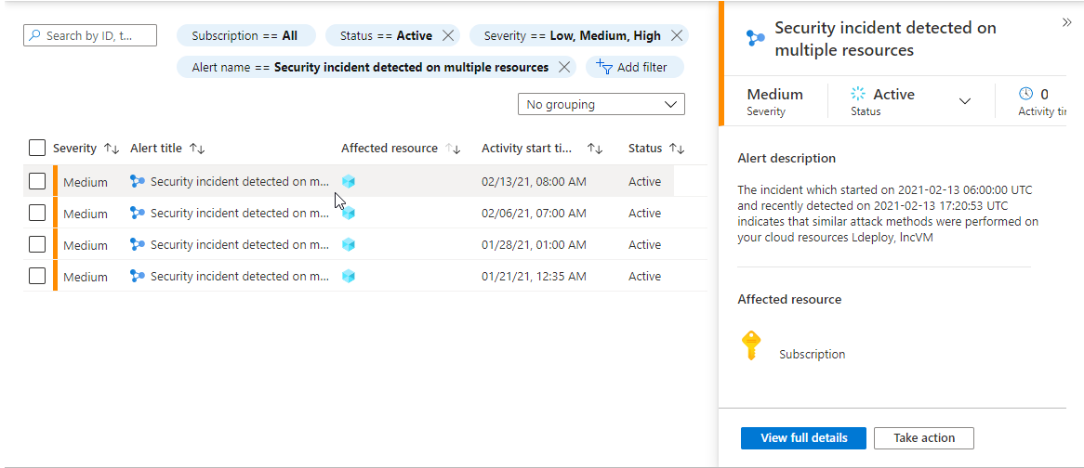Sort alerts by Activity start time
Screen dimensions: 1084x468
pyautogui.click(x=595, y=149)
